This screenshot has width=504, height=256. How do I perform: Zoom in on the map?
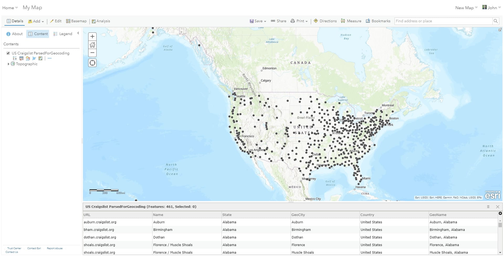click(92, 37)
